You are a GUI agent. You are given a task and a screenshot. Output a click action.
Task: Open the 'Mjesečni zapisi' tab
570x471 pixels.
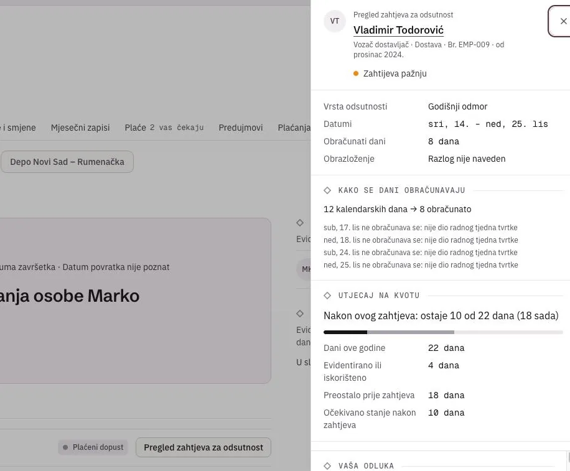(x=80, y=128)
